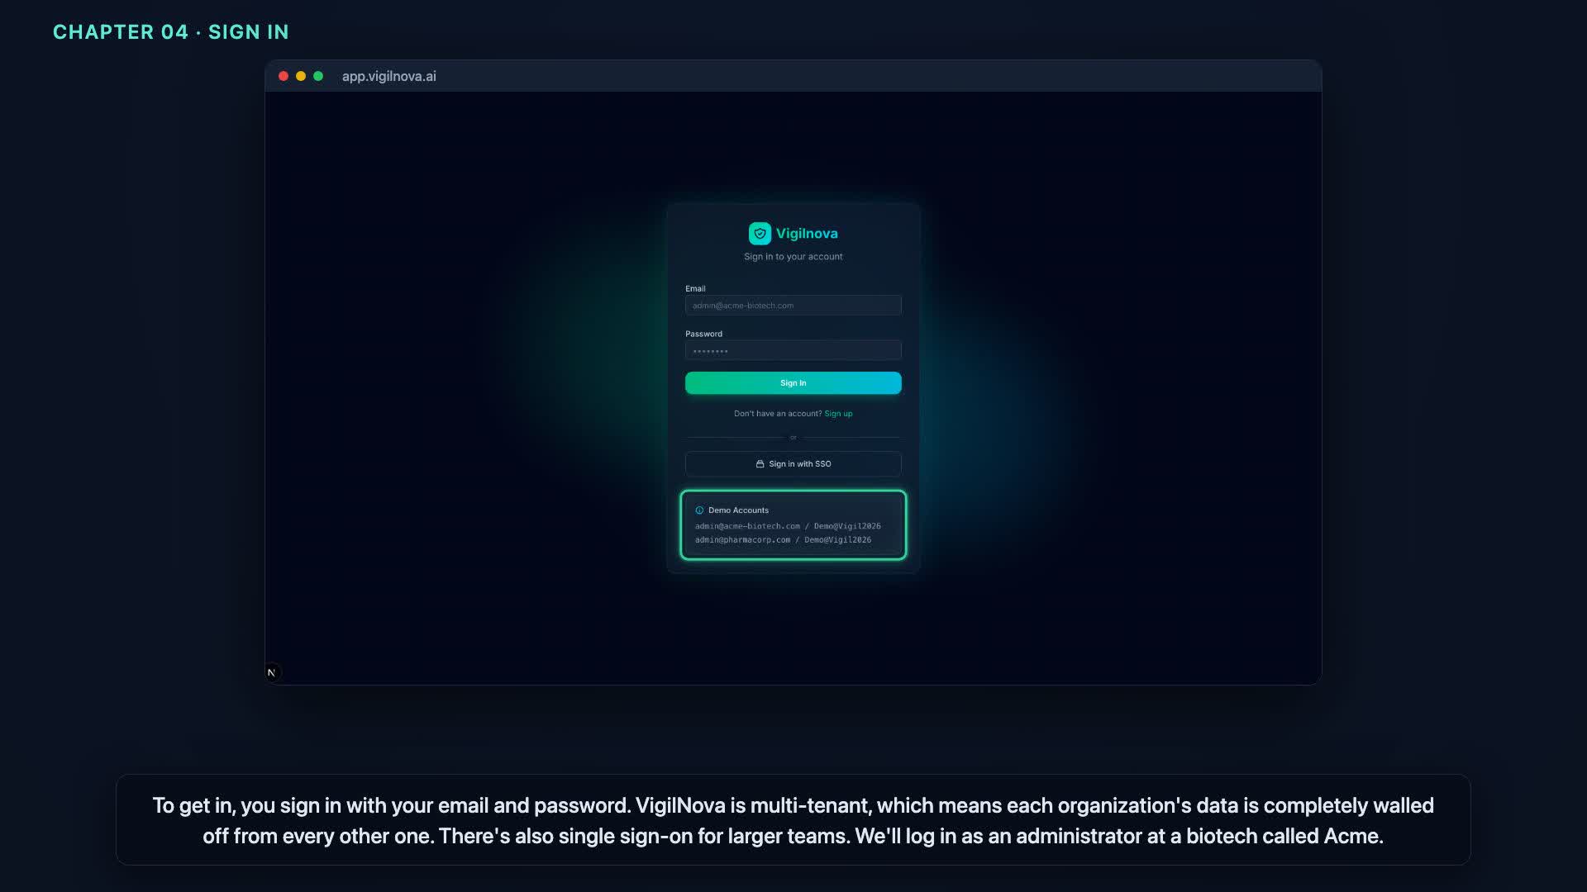Click the Sign in with SSO button
Image resolution: width=1587 pixels, height=892 pixels.
793,464
